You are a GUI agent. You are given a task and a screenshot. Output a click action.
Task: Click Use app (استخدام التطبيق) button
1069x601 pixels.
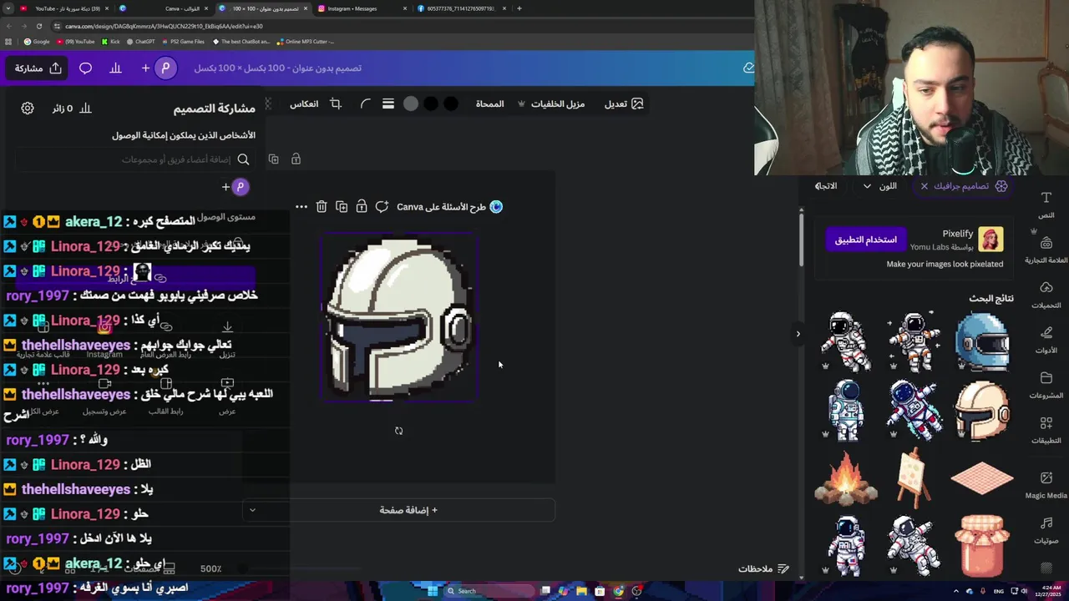[x=866, y=240]
